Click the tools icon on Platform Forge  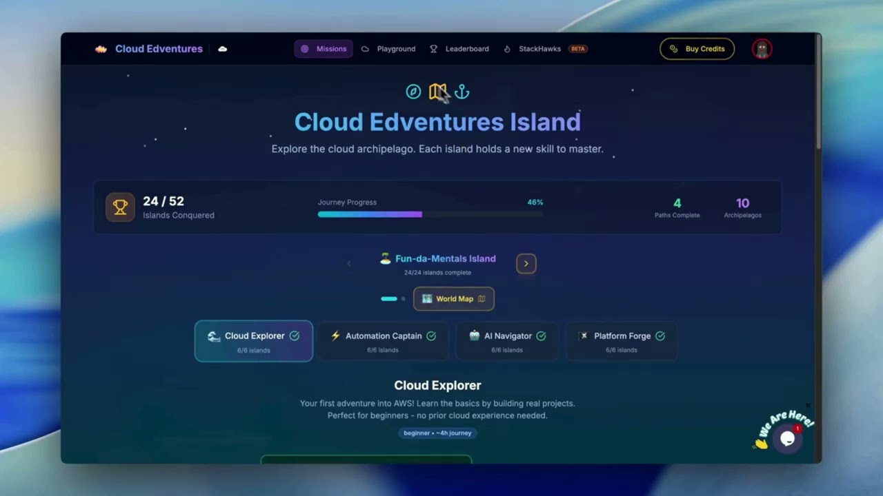(x=584, y=336)
